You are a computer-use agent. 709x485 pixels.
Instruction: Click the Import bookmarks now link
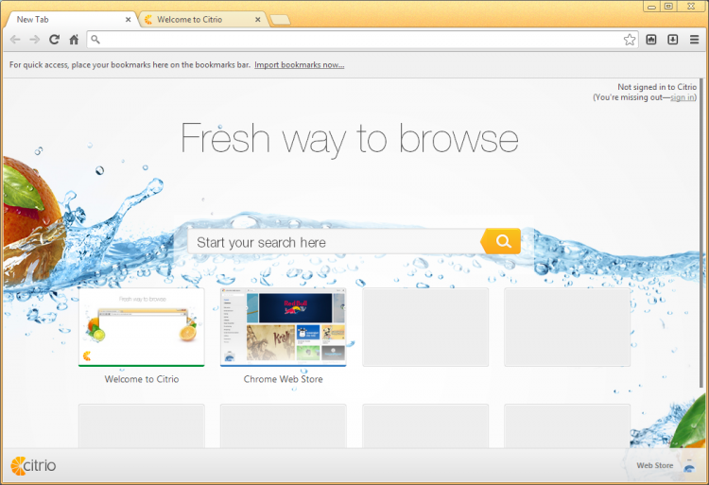point(300,64)
